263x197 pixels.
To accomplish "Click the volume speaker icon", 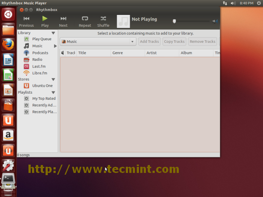I will [215, 21].
